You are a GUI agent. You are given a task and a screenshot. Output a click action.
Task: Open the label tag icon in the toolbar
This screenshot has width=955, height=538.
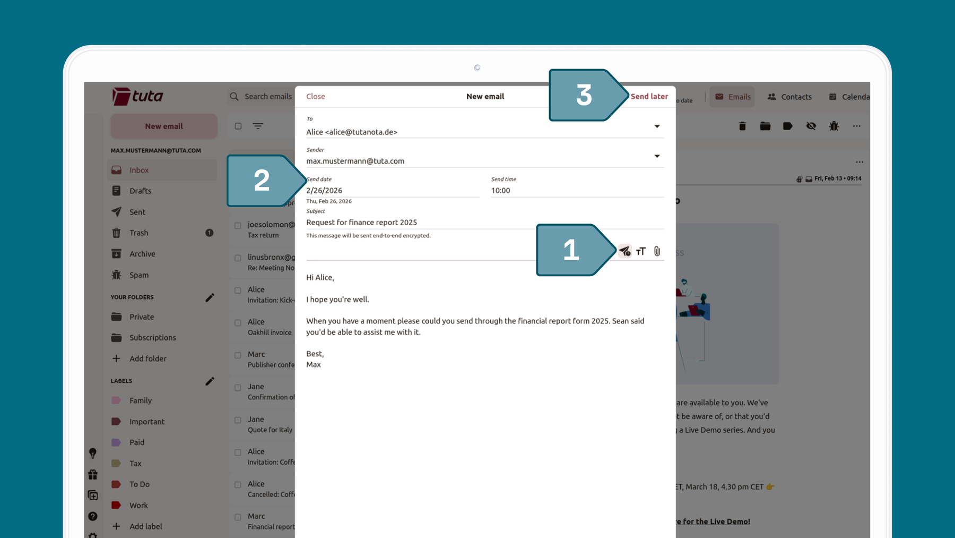[x=788, y=126]
